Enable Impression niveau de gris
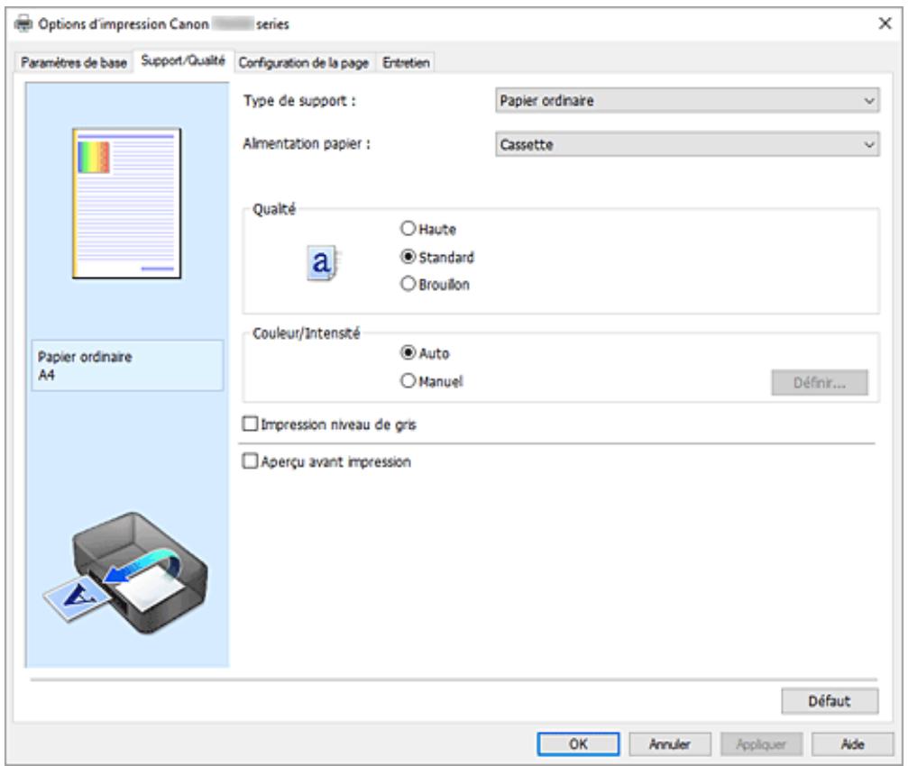This screenshot has width=908, height=766. point(252,424)
